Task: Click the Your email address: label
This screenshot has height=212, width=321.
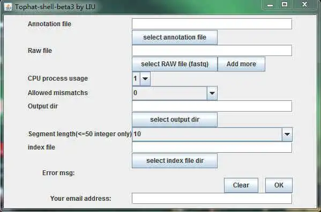Action: pyautogui.click(x=81, y=199)
